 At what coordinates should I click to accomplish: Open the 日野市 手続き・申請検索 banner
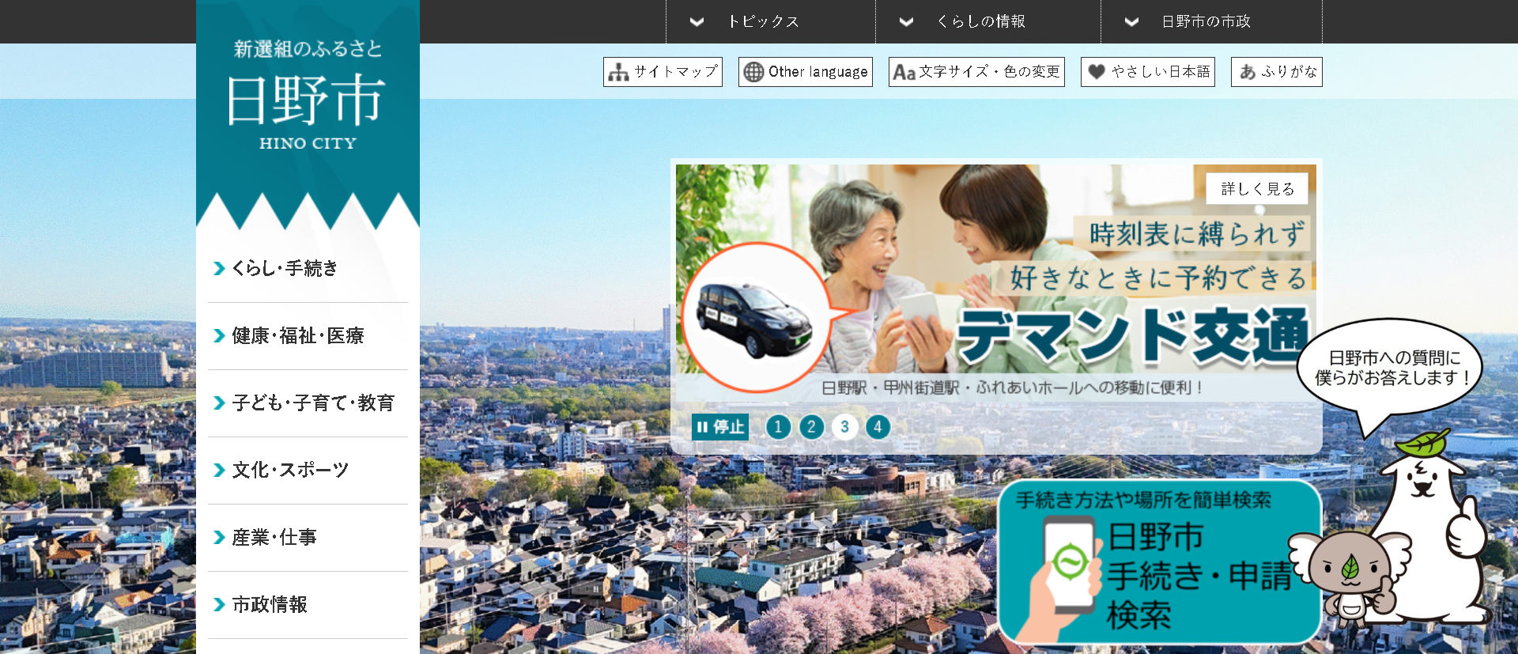[1160, 561]
